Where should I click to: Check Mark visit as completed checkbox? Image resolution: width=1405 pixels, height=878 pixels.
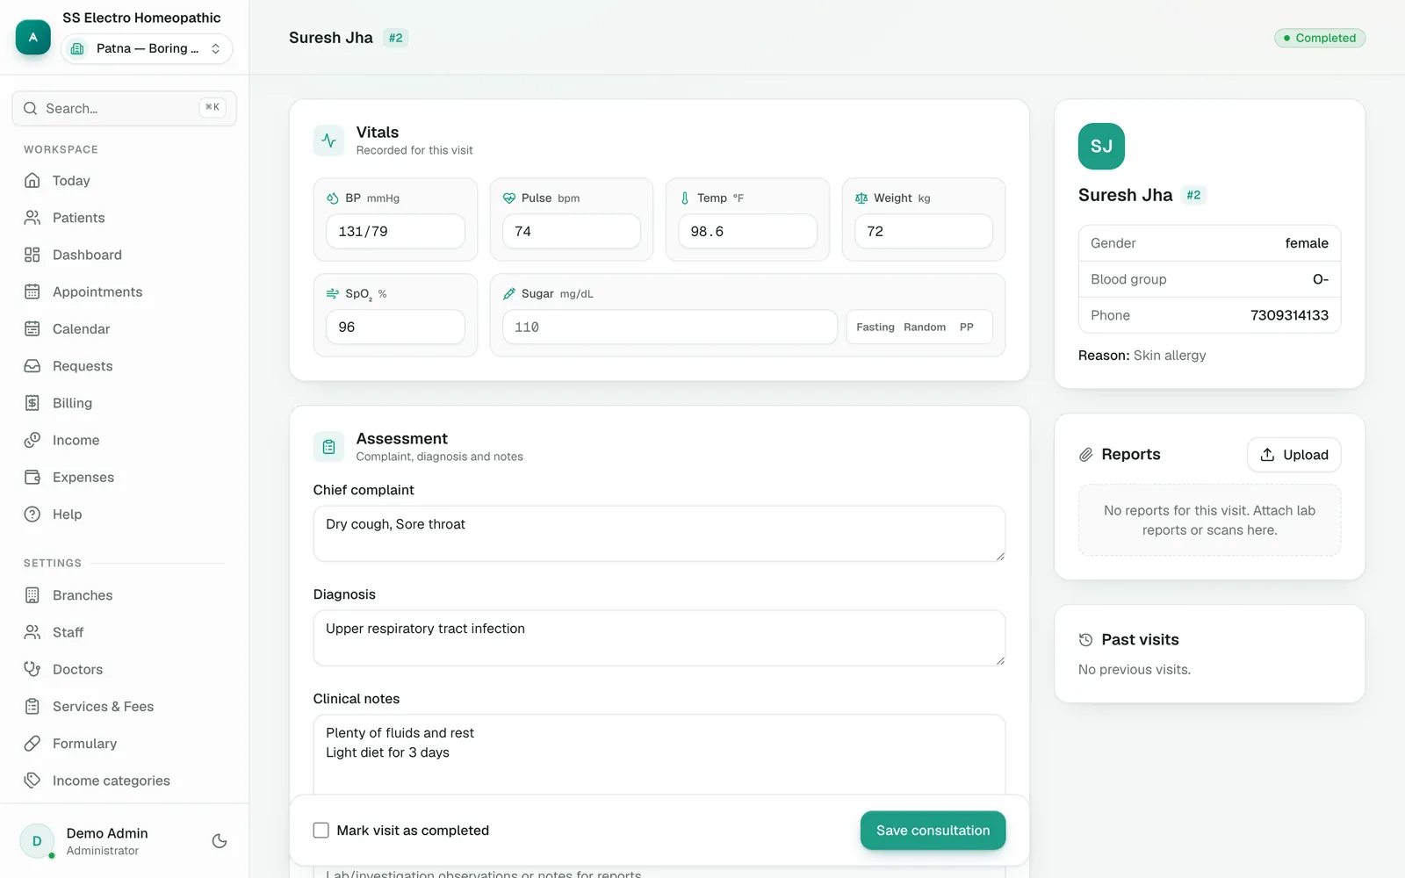click(x=321, y=830)
